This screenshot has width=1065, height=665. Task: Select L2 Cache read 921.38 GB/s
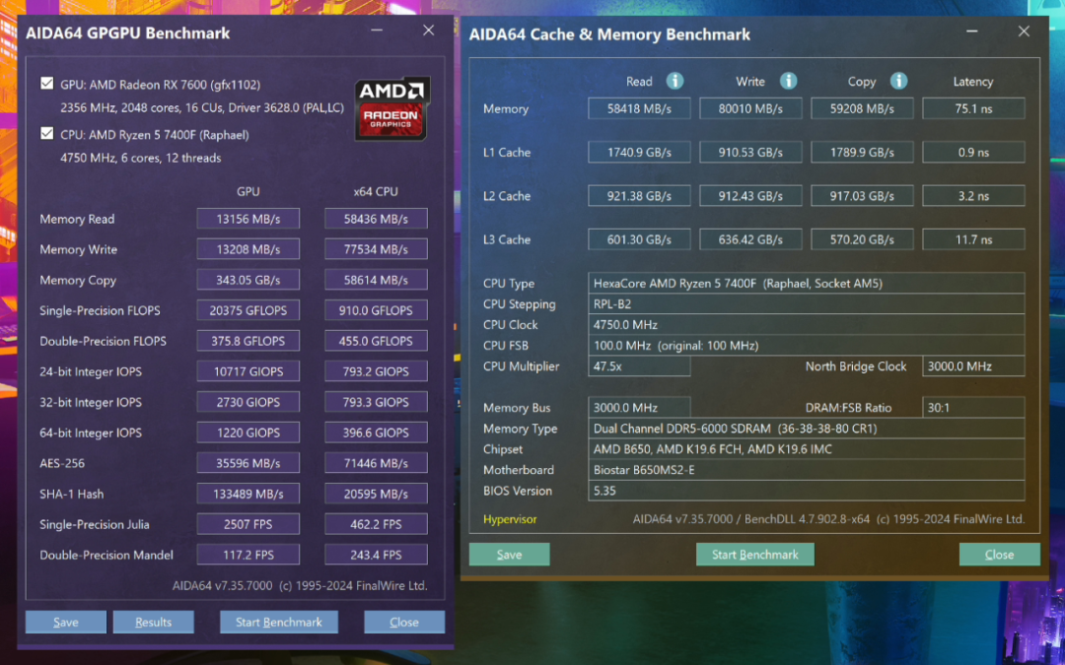tap(639, 195)
